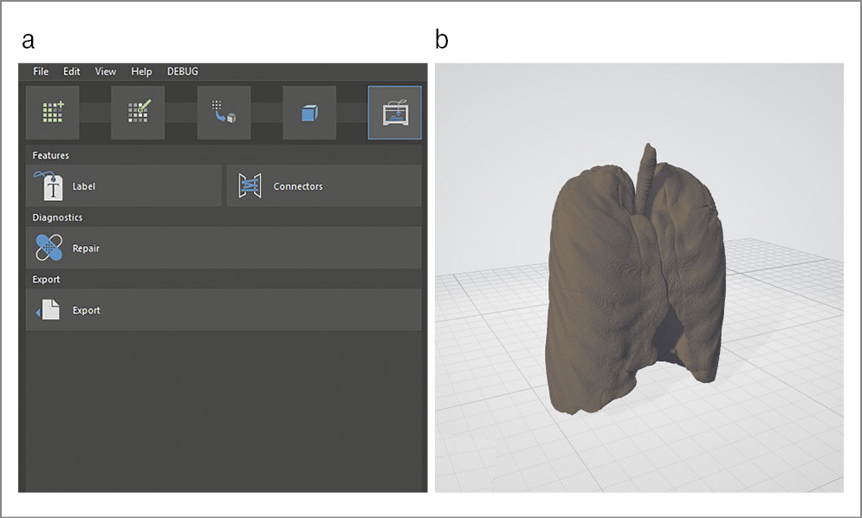Open the Edit menu
The image size is (862, 518).
pos(72,72)
